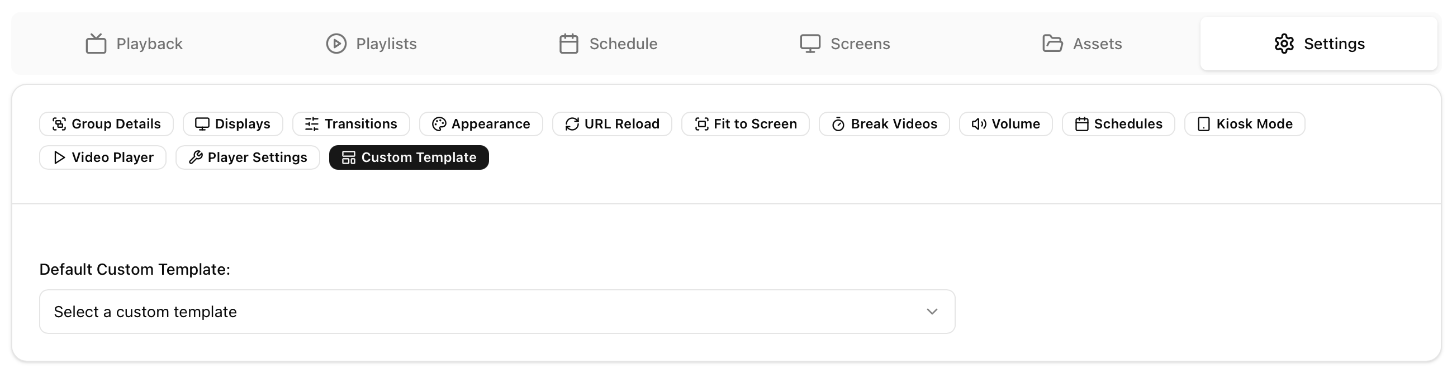
Task: Click the Video Player play icon
Action: click(59, 157)
